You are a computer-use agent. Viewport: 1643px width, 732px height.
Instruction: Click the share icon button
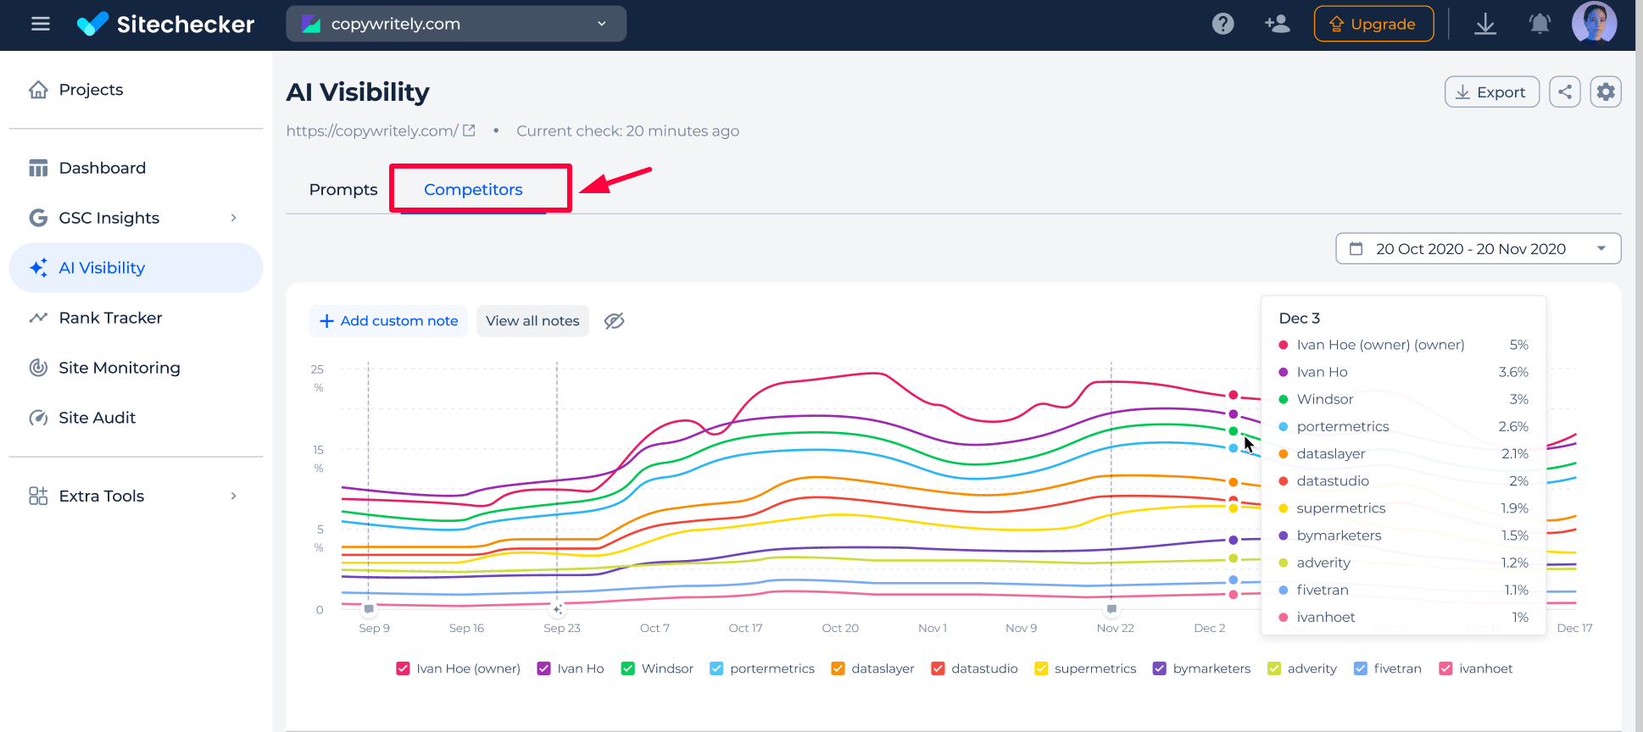click(x=1564, y=91)
